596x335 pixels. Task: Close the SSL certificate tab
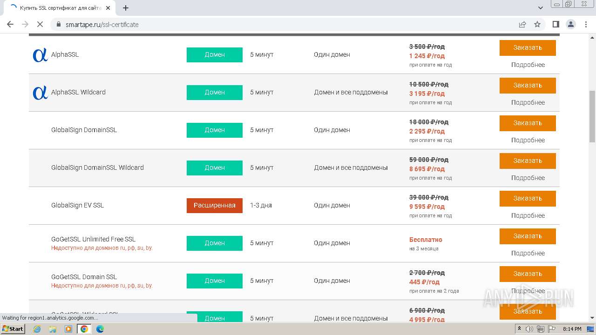pyautogui.click(x=108, y=8)
